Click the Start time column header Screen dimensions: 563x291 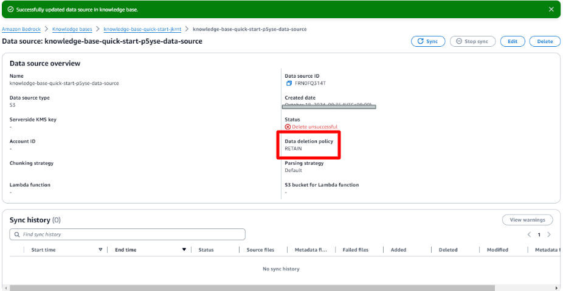click(43, 250)
